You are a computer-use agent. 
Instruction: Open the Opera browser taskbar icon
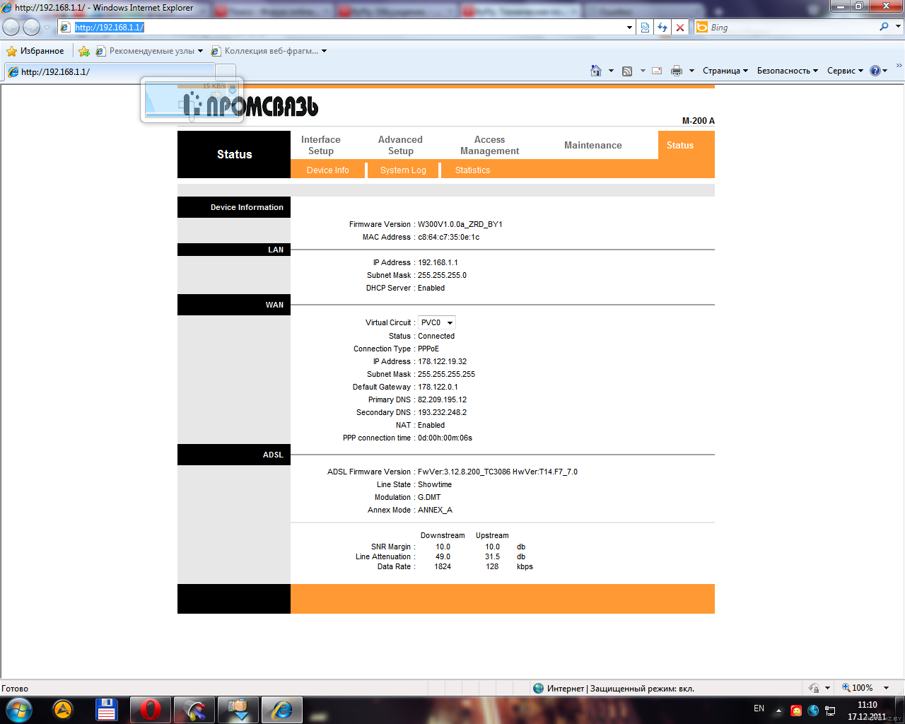[151, 710]
